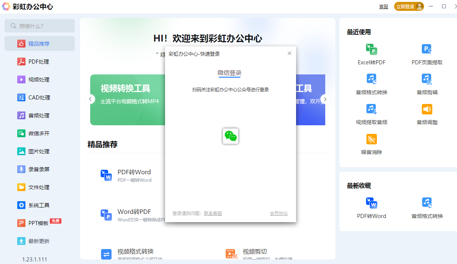
Task: Click the 录音录屏 microphone icon
Action: pos(21,169)
